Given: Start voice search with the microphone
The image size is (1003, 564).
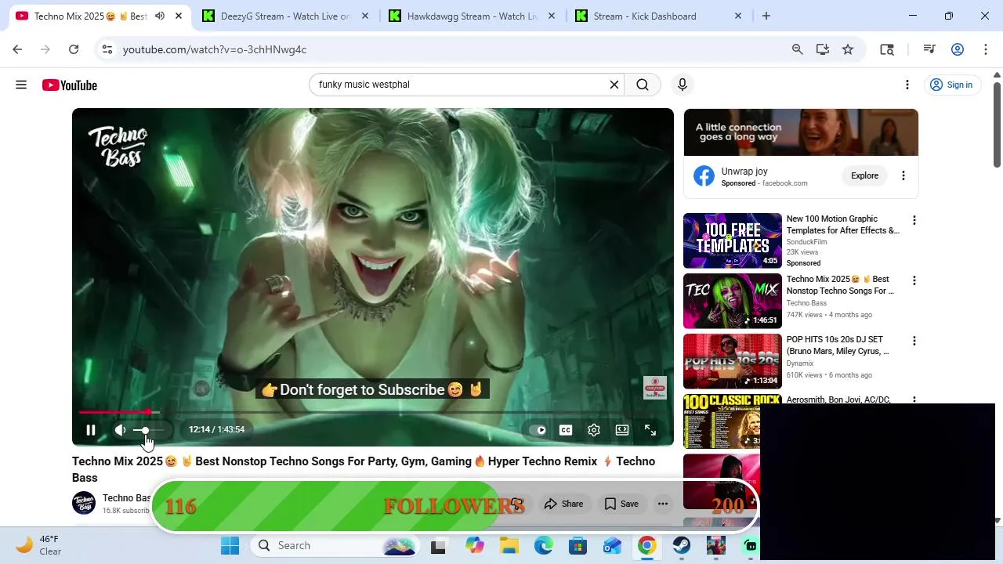Looking at the screenshot, I should pyautogui.click(x=683, y=85).
